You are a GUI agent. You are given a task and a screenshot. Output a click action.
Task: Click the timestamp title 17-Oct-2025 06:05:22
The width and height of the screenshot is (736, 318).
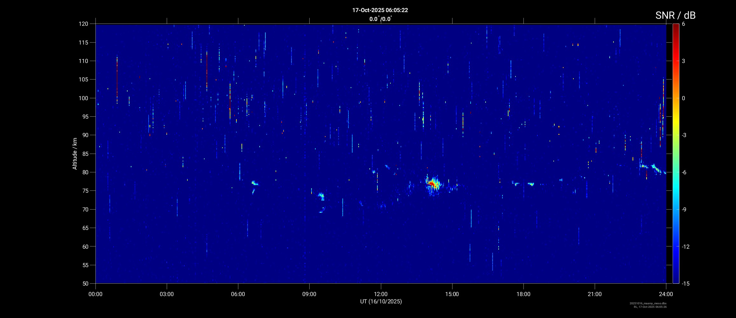pos(380,10)
